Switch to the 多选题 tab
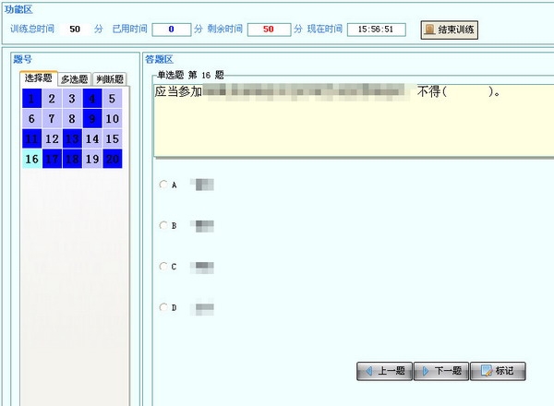 tap(75, 79)
